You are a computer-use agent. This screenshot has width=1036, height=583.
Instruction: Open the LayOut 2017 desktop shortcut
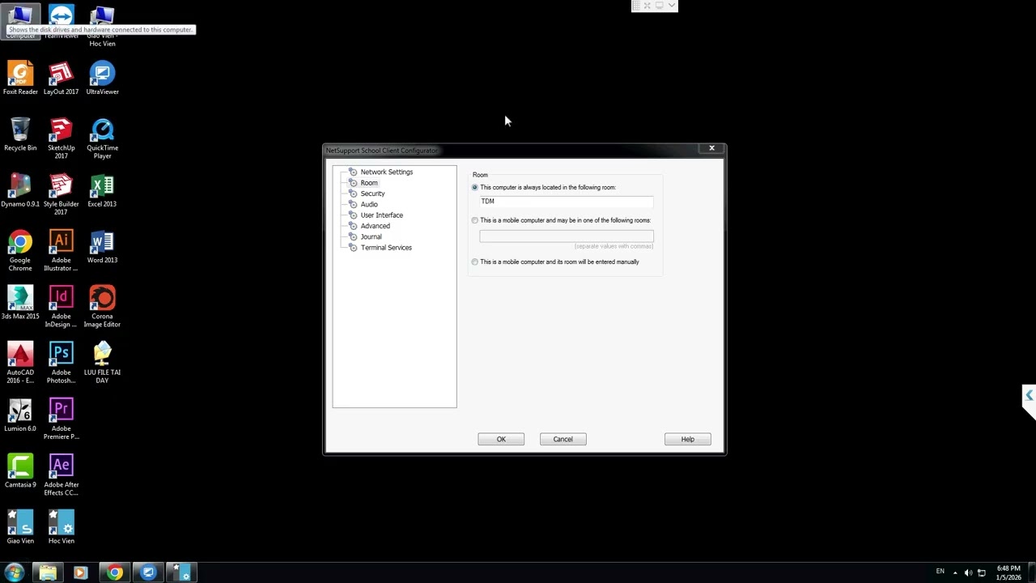(61, 79)
